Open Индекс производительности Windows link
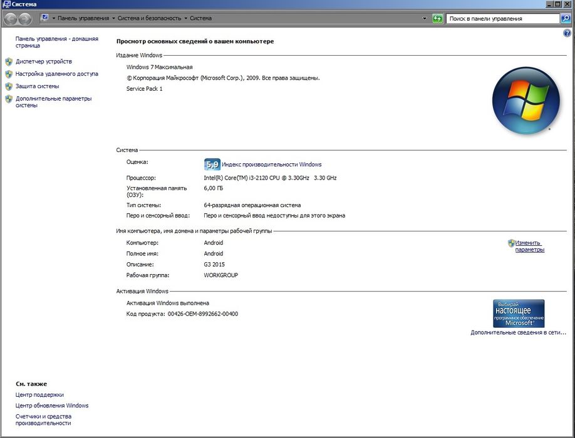 tap(271, 165)
